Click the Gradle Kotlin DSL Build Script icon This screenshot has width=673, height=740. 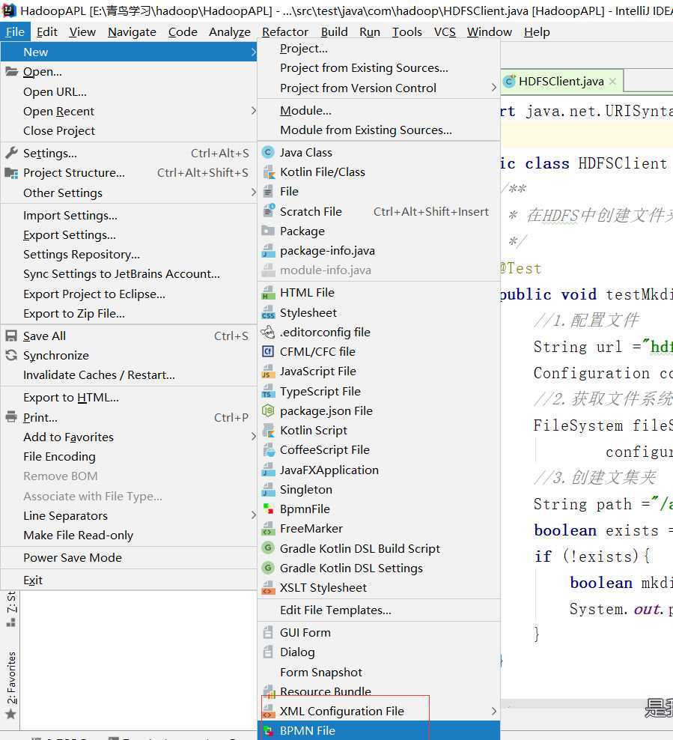(x=268, y=548)
